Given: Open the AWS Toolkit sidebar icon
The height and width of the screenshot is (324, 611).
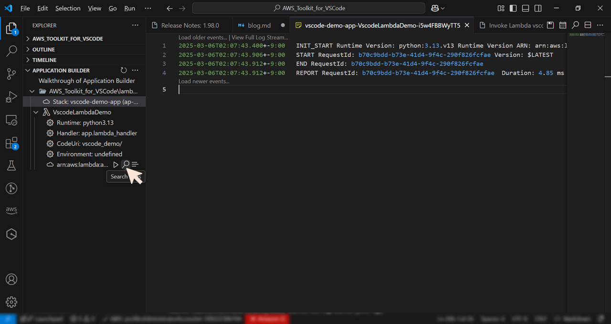Looking at the screenshot, I should pos(11,210).
